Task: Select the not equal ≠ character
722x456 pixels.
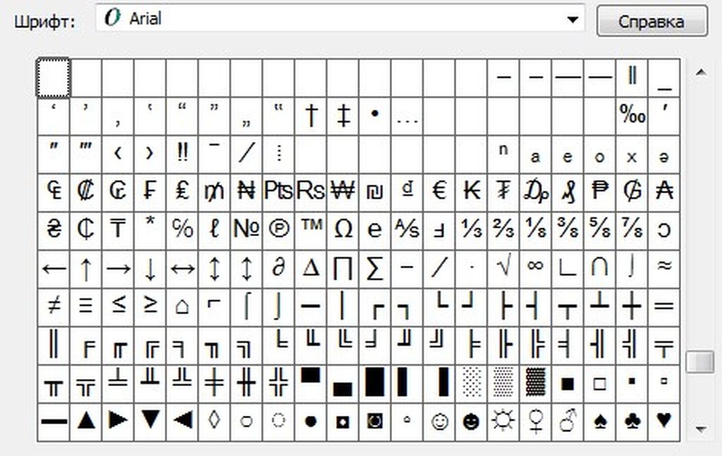Action: click(54, 306)
